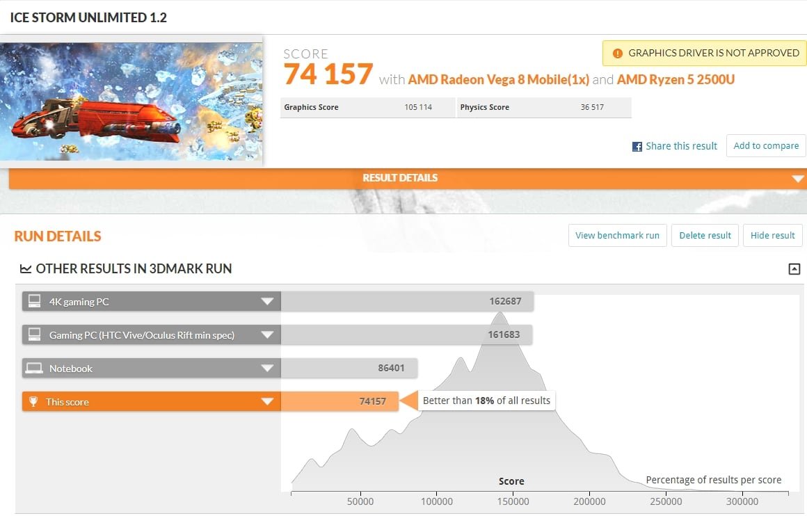Image resolution: width=807 pixels, height=516 pixels.
Task: Click the Add to compare button
Action: pyautogui.click(x=766, y=145)
